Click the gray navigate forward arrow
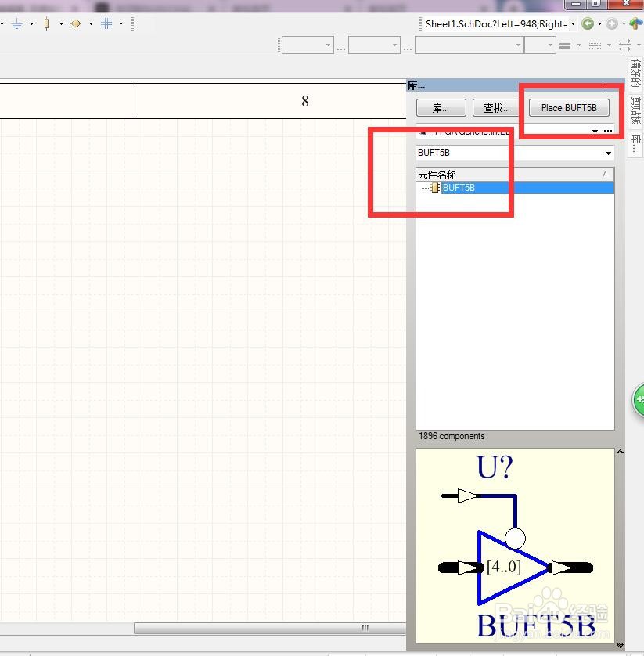This screenshot has height=656, width=644. coord(612,23)
